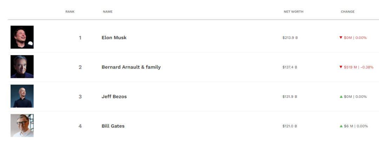Open the rank 2 profile photo

(22, 66)
